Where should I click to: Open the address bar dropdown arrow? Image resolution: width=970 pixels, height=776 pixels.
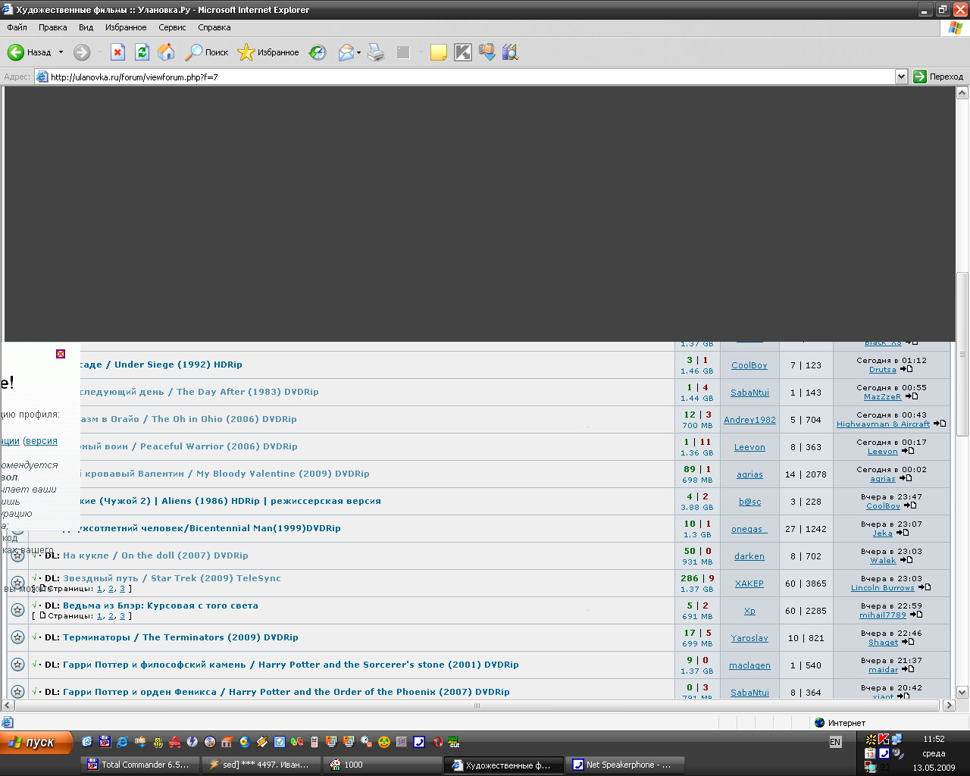[x=901, y=76]
